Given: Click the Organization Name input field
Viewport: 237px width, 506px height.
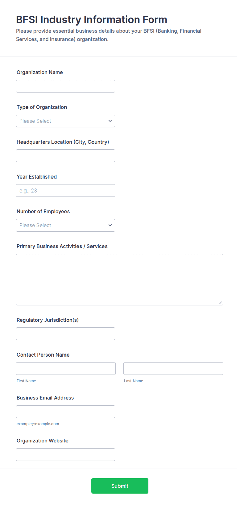Looking at the screenshot, I should 65,86.
